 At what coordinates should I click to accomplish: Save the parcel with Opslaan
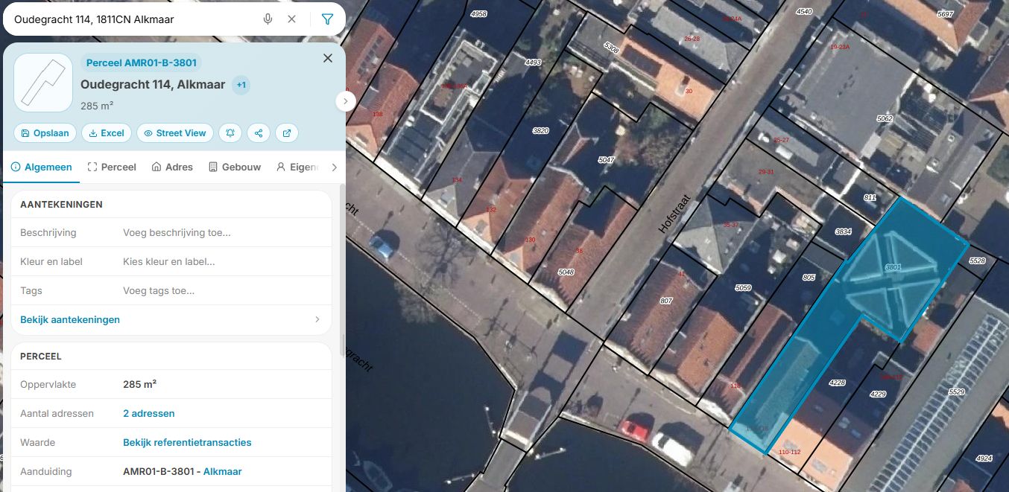[x=45, y=133]
